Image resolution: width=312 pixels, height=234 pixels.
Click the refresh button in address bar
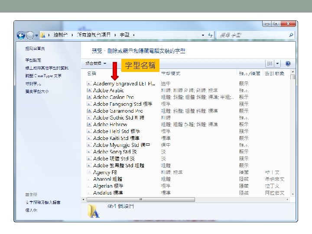[x=210, y=35]
